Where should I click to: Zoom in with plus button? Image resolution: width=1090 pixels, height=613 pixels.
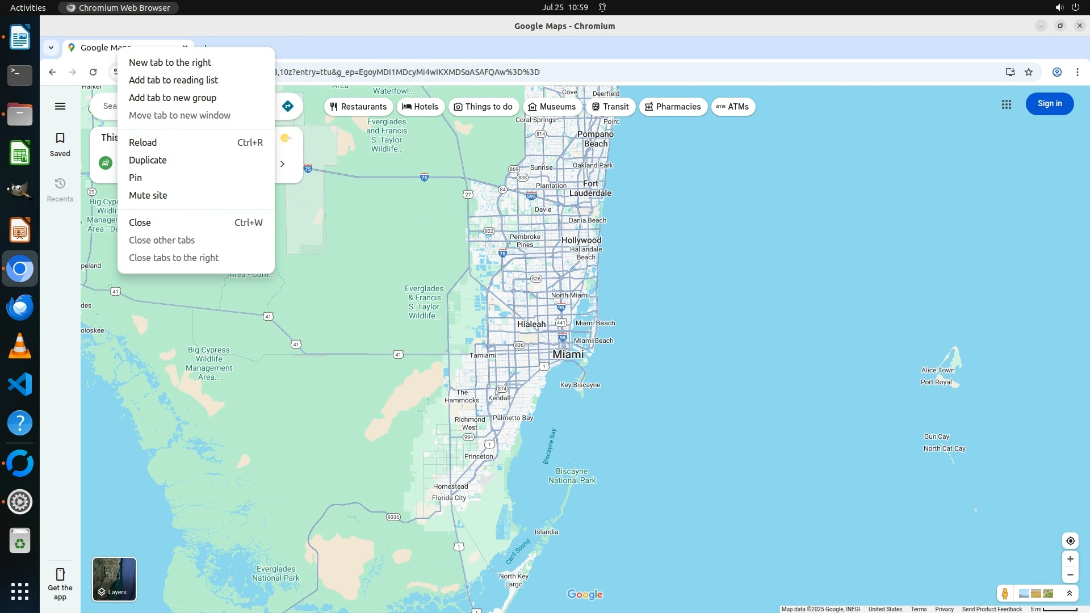click(x=1070, y=559)
